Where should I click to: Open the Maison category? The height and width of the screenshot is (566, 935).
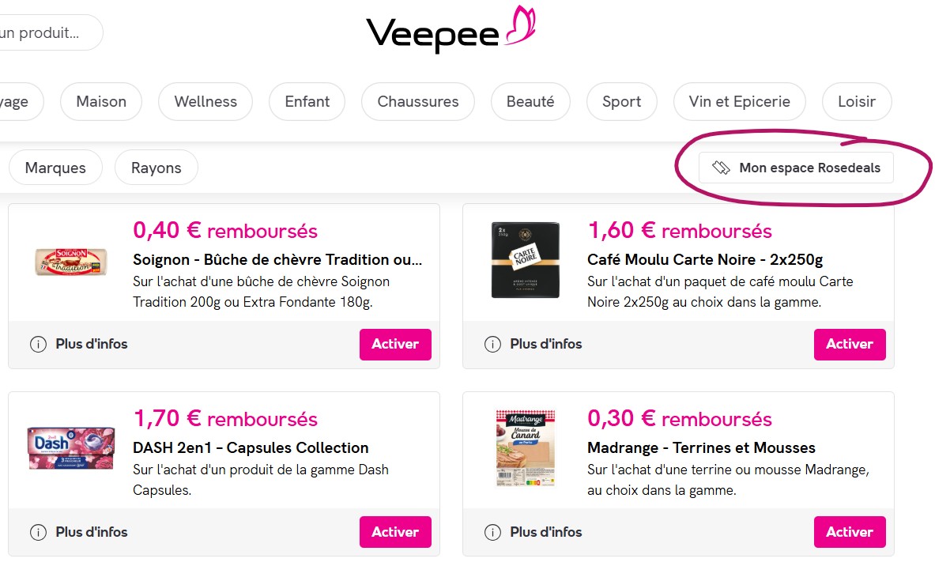pos(100,101)
